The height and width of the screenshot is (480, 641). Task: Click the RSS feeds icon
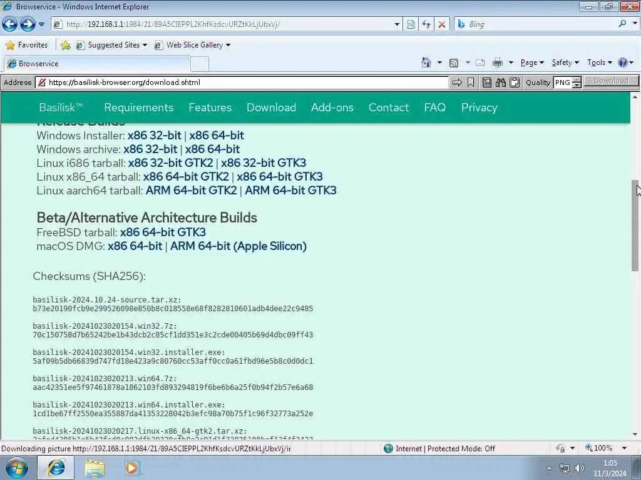(454, 62)
